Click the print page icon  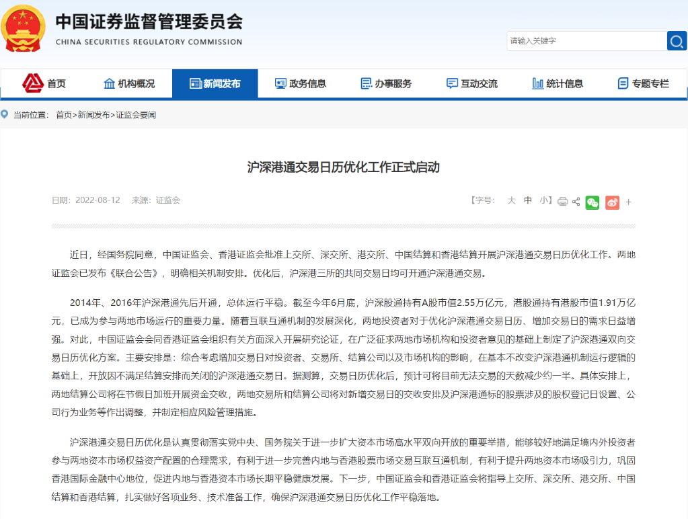[562, 202]
